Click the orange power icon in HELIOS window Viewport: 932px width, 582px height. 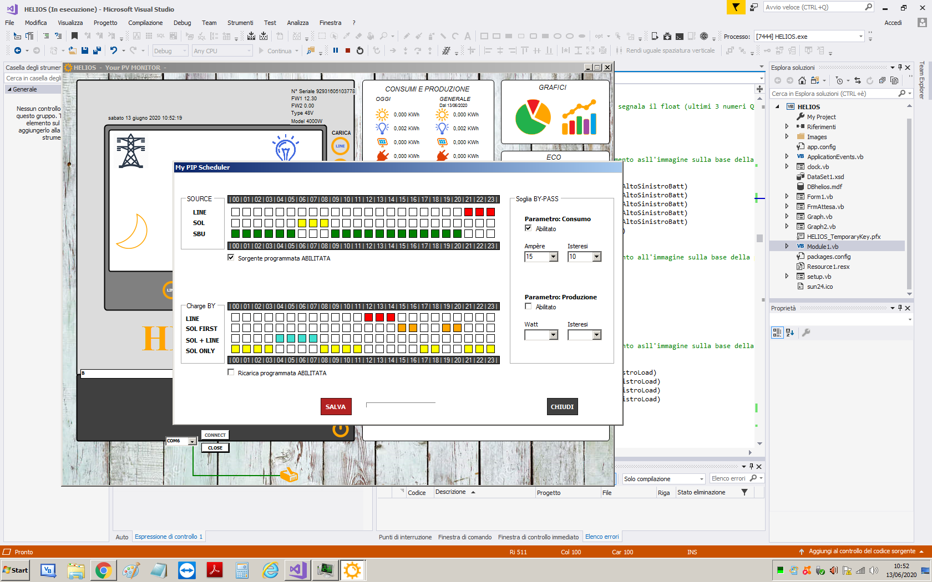point(340,430)
